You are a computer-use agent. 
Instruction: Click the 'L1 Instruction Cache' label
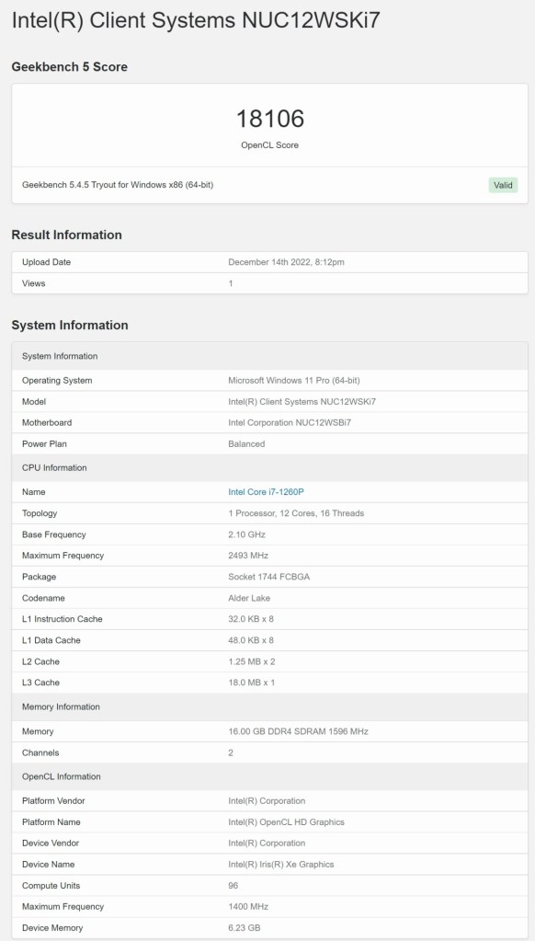pyautogui.click(x=63, y=619)
